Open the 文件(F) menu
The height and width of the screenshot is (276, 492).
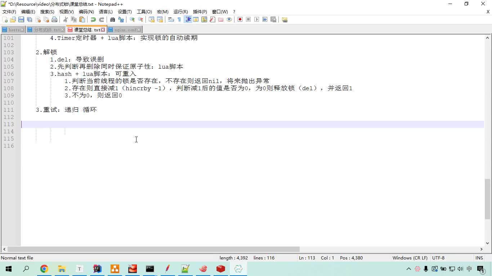click(9, 12)
